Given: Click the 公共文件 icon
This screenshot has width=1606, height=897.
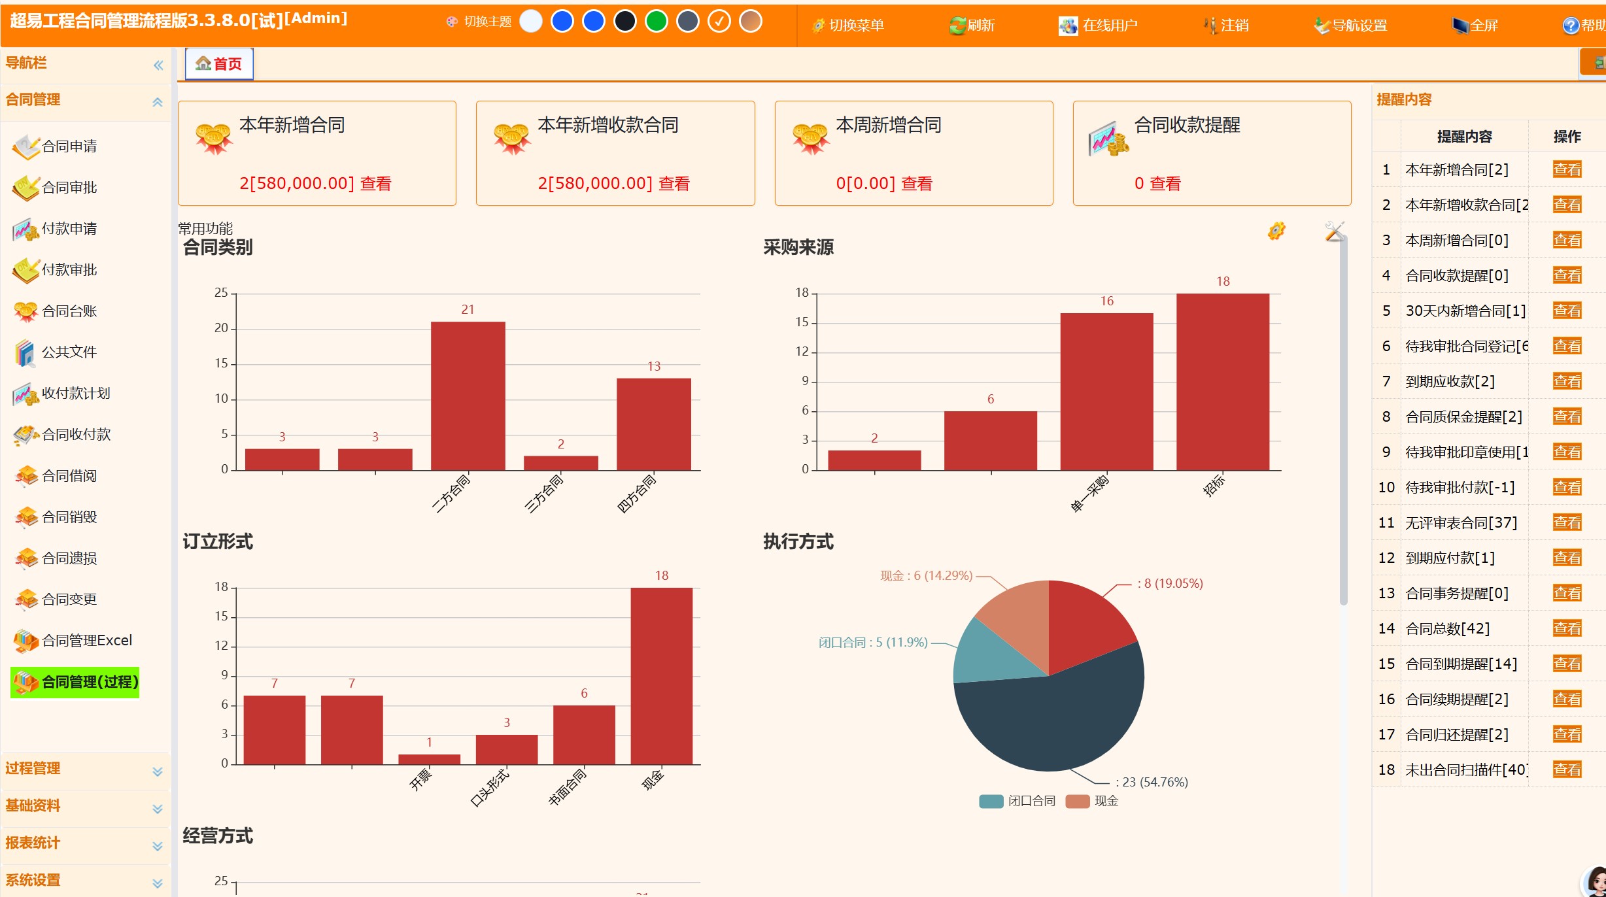Looking at the screenshot, I should tap(25, 352).
